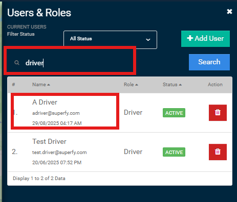This screenshot has width=237, height=202.
Task: Click the # column header
Action: click(13, 85)
